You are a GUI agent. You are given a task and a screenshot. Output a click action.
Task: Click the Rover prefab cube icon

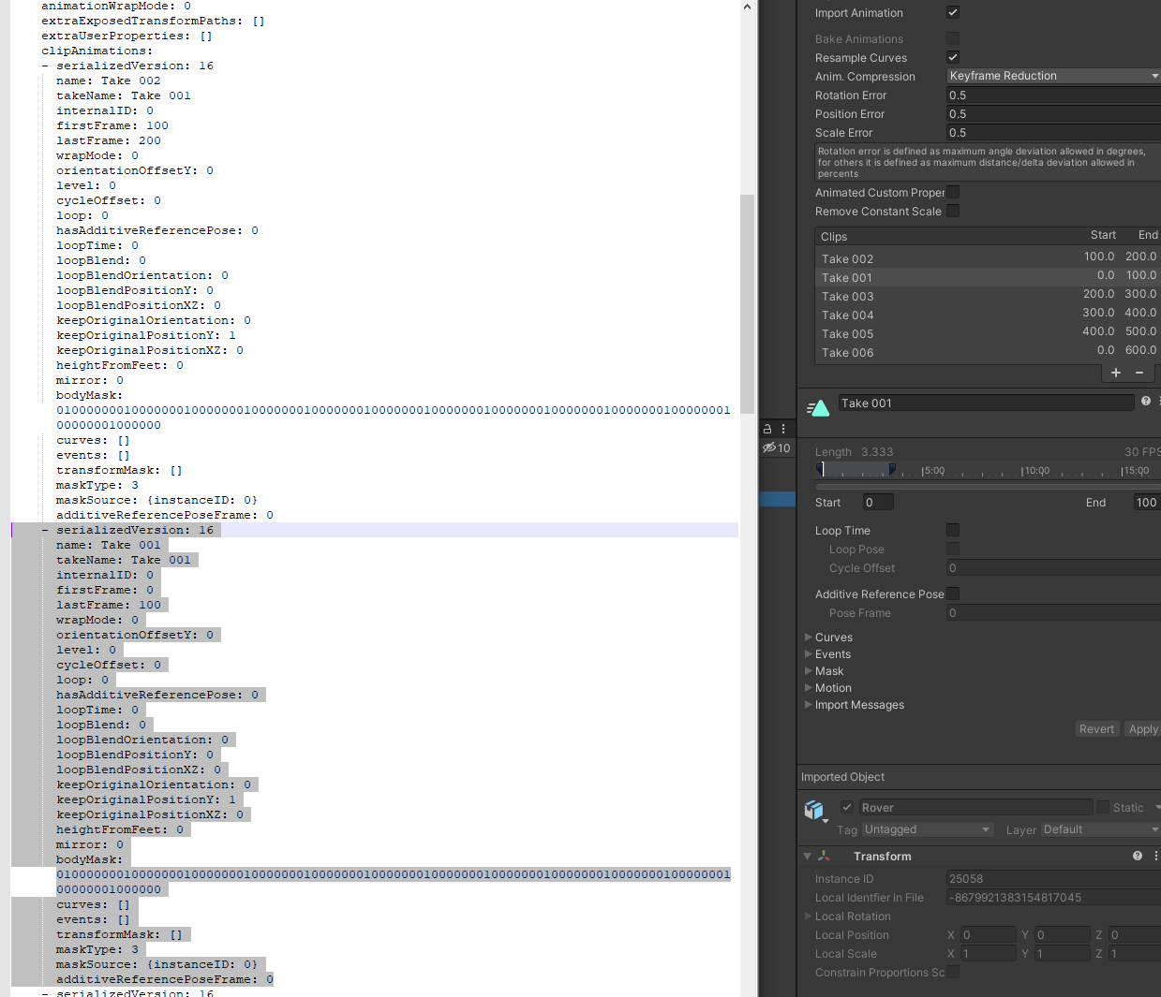click(x=815, y=810)
